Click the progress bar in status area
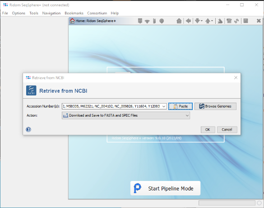 coord(227,203)
